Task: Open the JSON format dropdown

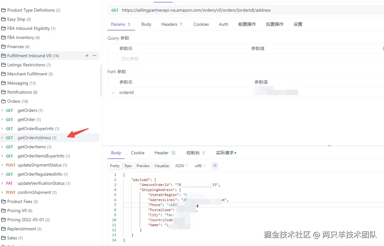Action: click(x=181, y=166)
